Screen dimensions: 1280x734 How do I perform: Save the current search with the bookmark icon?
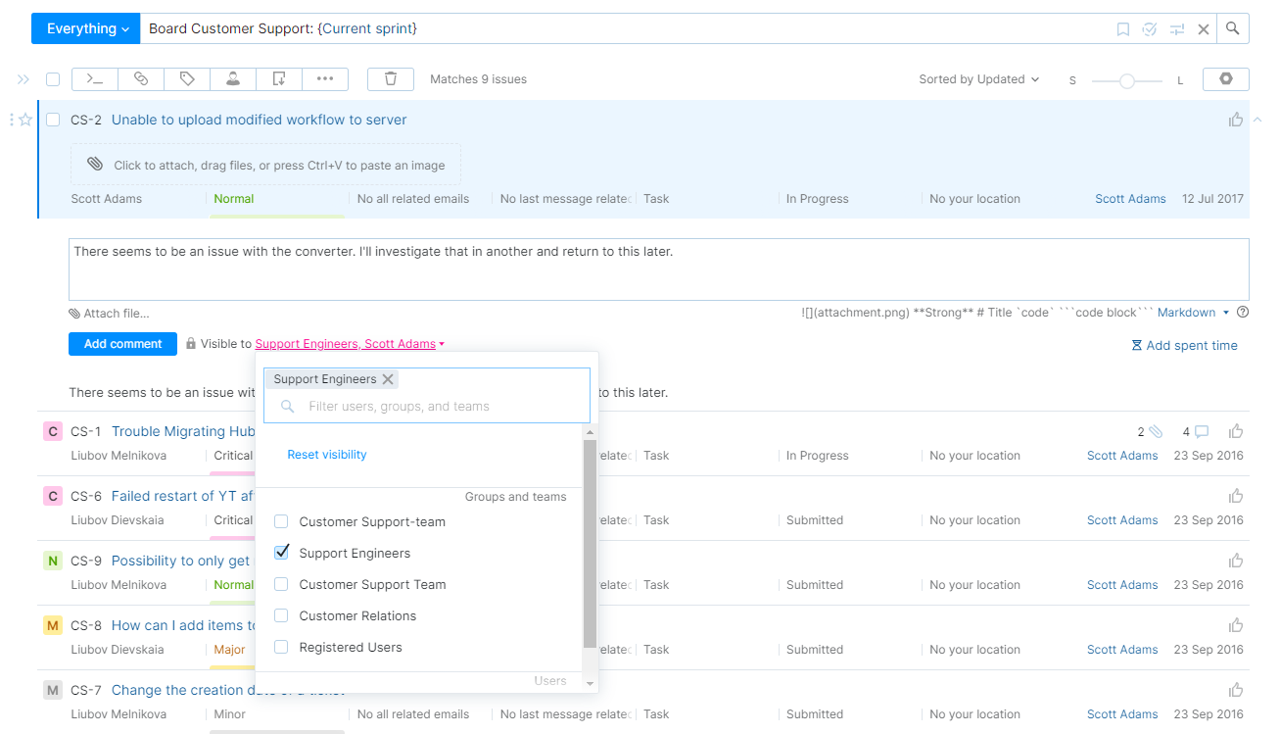pos(1122,28)
